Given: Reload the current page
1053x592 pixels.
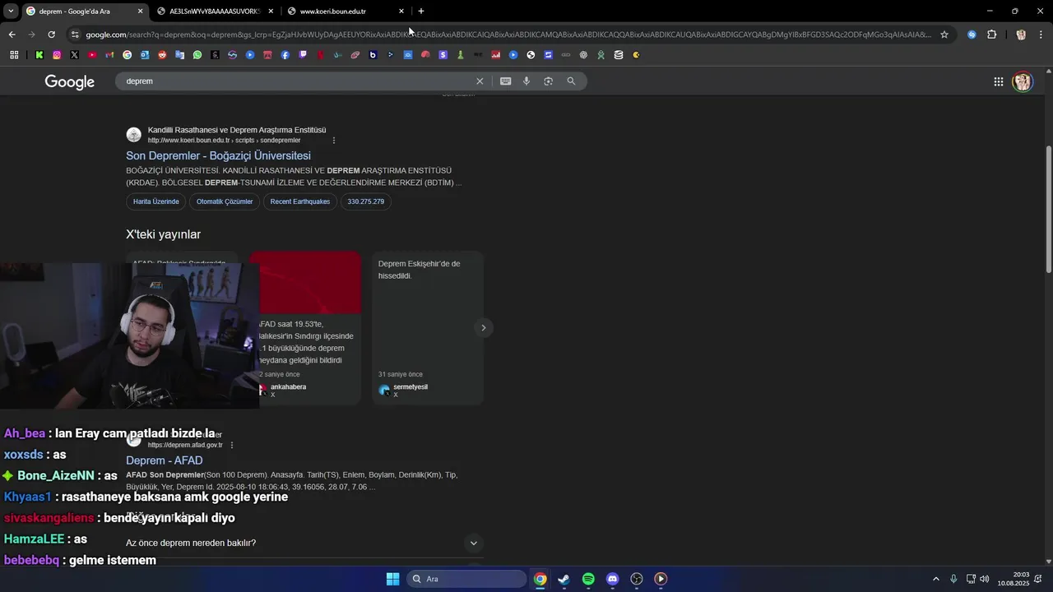Looking at the screenshot, I should coord(51,35).
